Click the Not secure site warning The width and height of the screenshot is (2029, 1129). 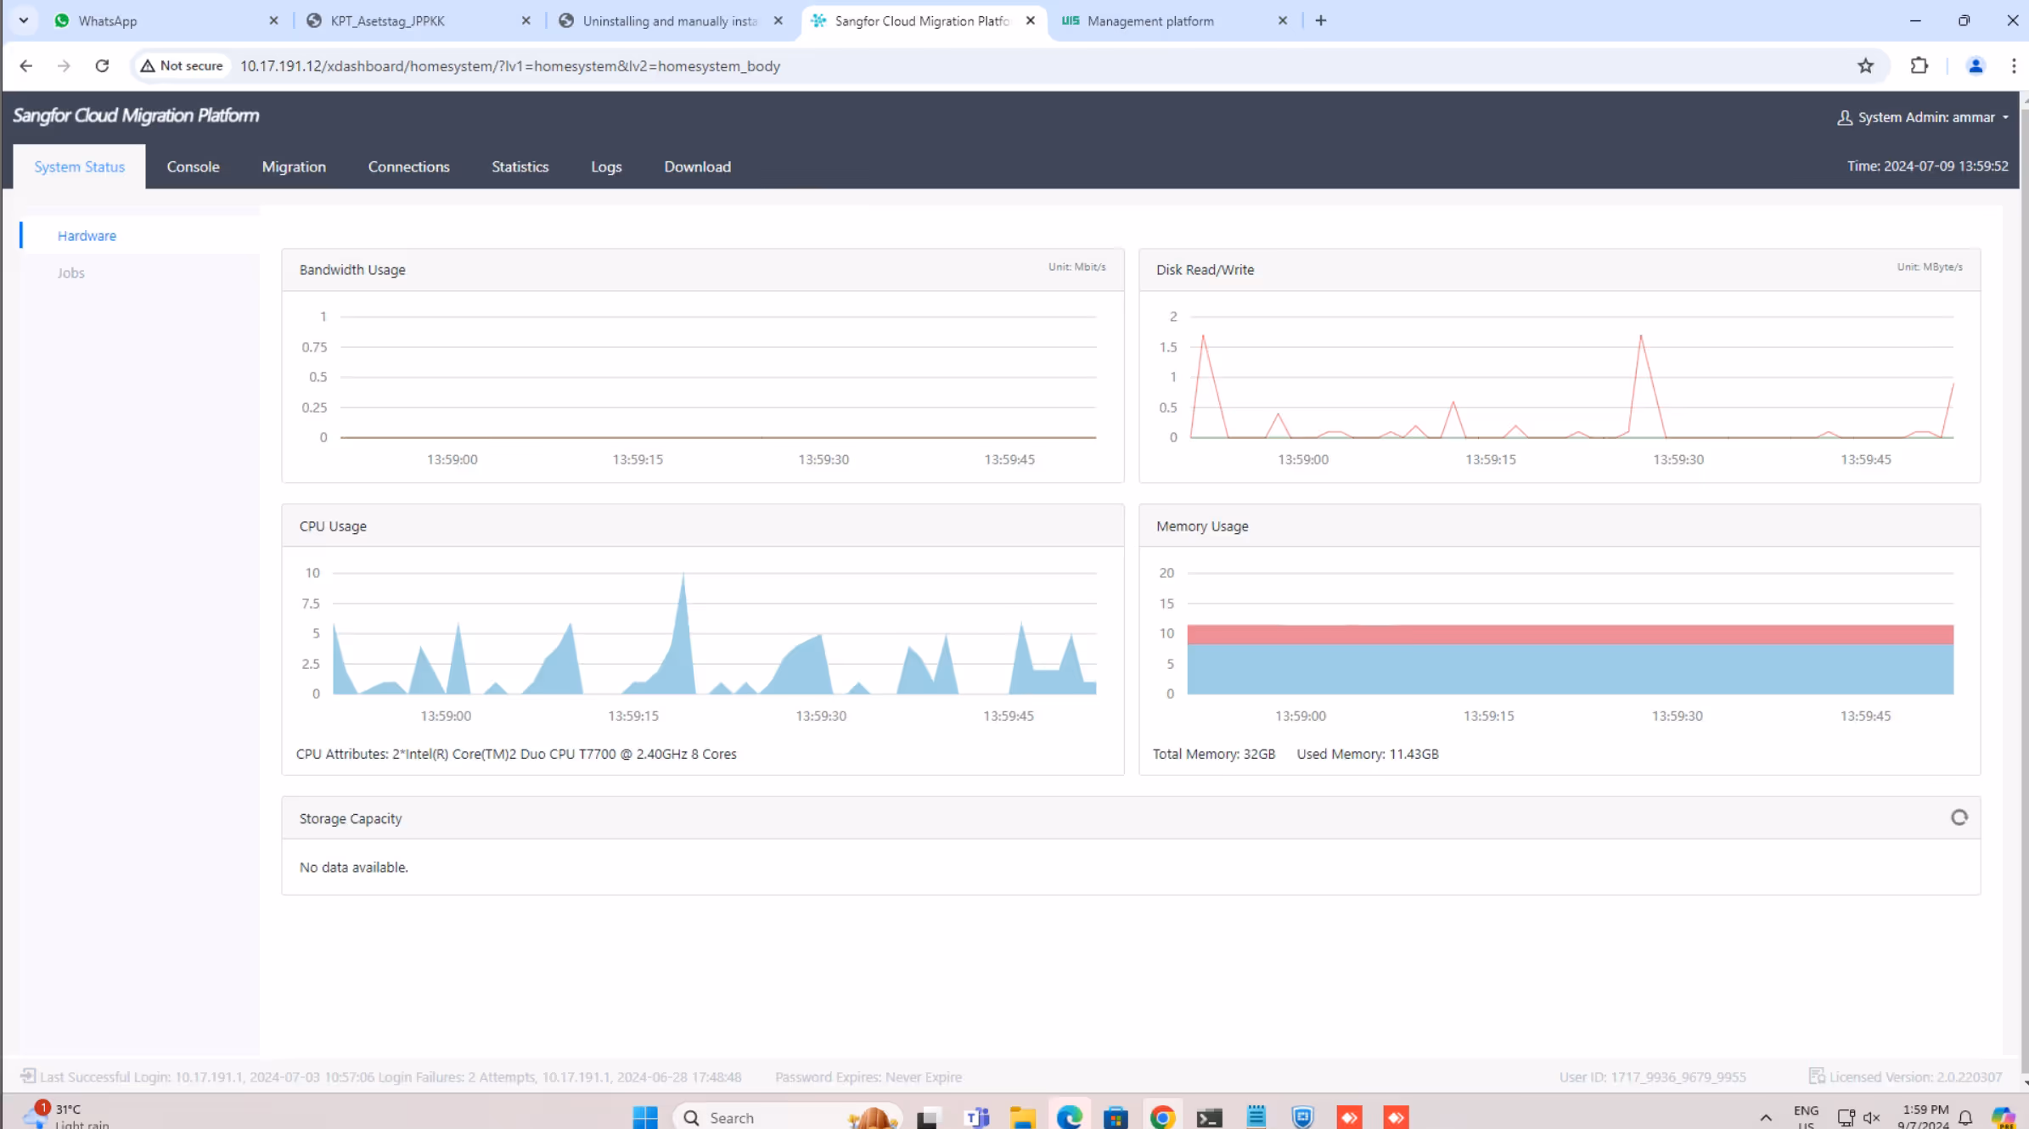click(182, 65)
